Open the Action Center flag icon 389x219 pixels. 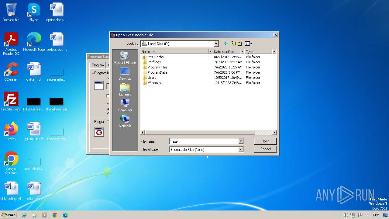pos(360,215)
